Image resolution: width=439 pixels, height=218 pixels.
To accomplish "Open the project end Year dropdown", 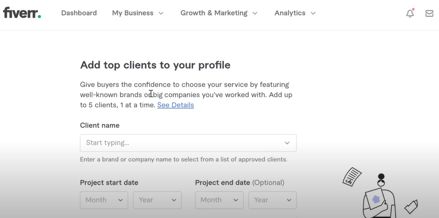I will tap(273, 200).
